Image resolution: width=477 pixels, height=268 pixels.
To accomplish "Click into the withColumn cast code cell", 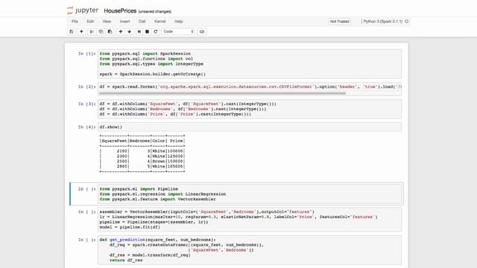I will click(250, 109).
